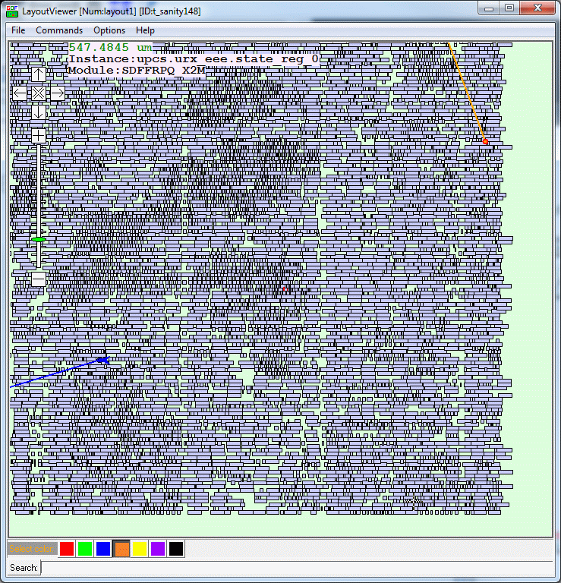Pan the layout up with the up arrow

[38, 74]
